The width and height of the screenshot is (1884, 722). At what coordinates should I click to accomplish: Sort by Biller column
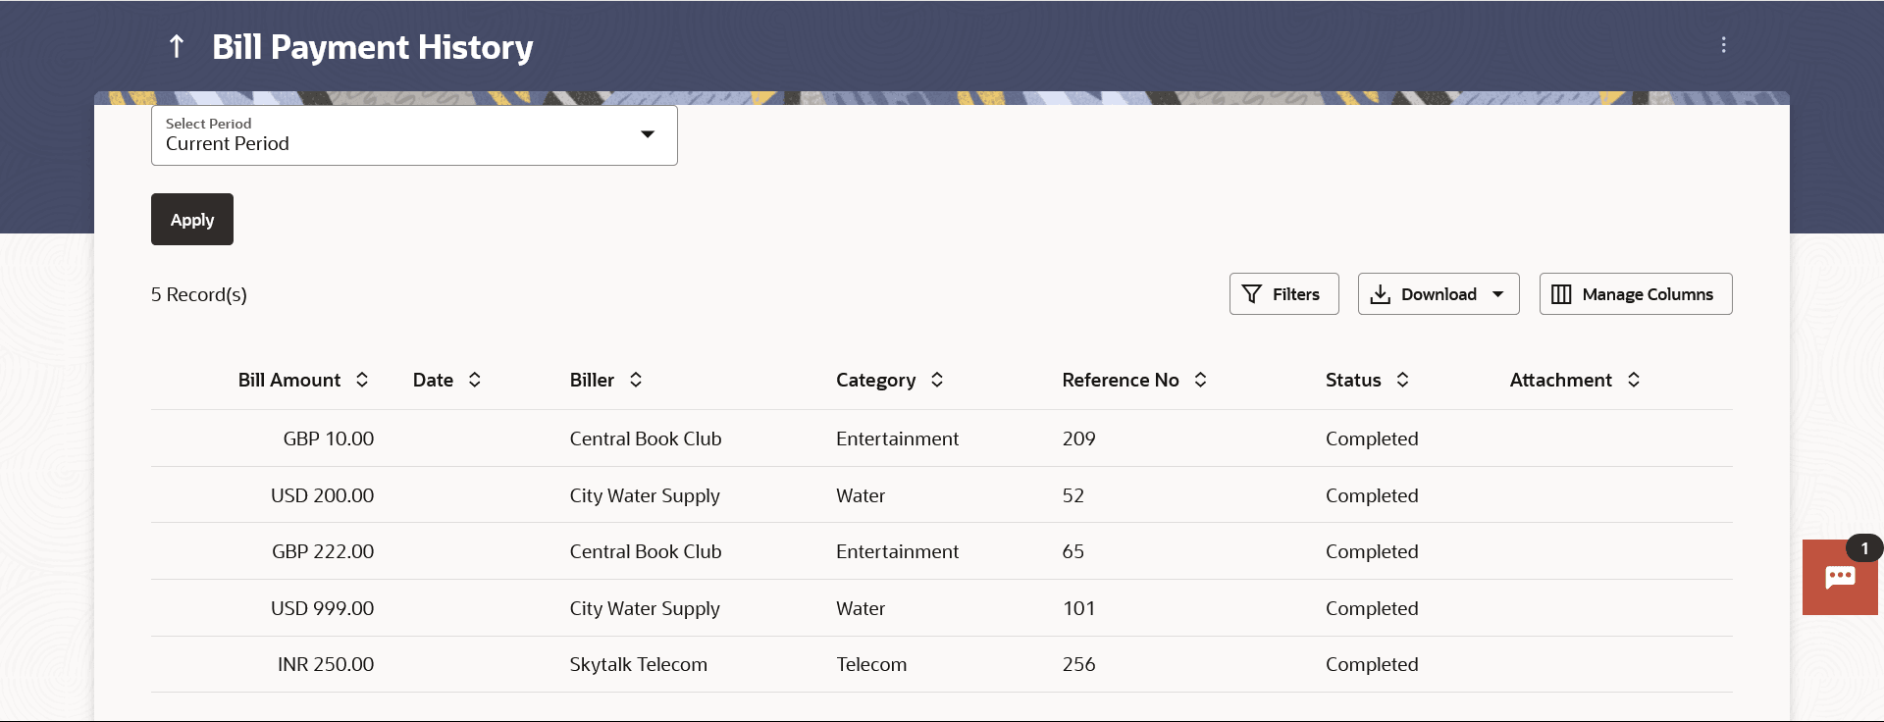click(636, 380)
